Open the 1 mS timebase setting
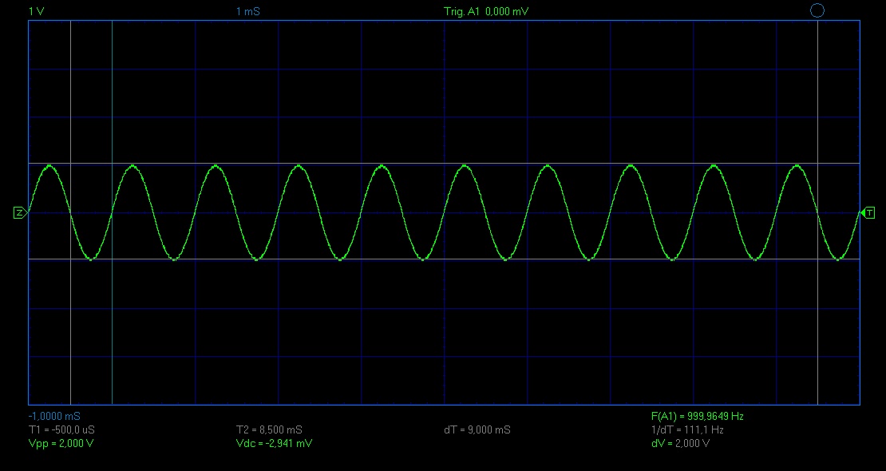The width and height of the screenshot is (886, 471). tap(248, 11)
